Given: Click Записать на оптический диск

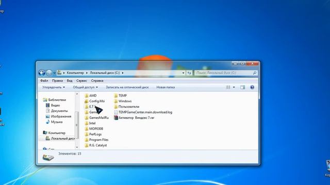Looking at the screenshot, I should (127, 87).
